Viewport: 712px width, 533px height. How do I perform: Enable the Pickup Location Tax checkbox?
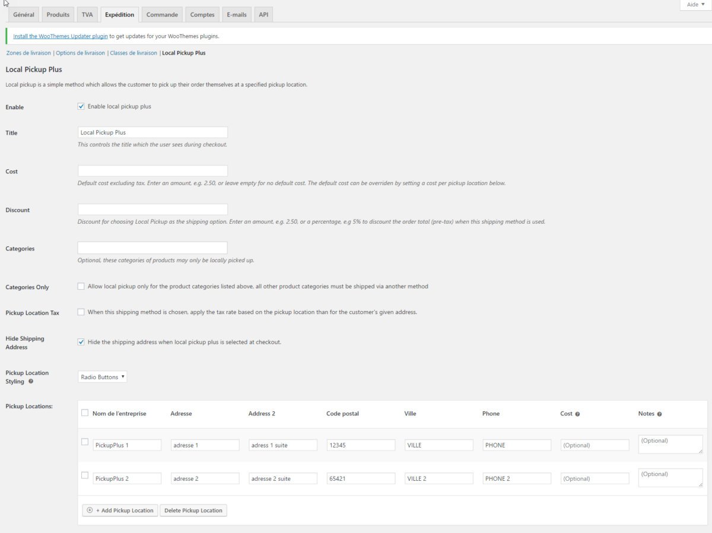pyautogui.click(x=81, y=312)
